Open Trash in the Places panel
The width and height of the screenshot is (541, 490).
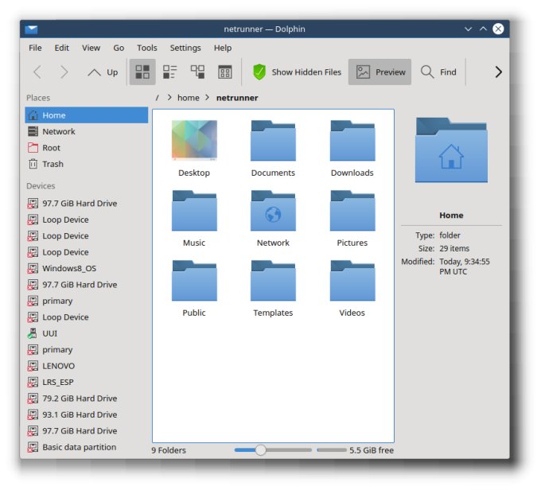tap(53, 164)
